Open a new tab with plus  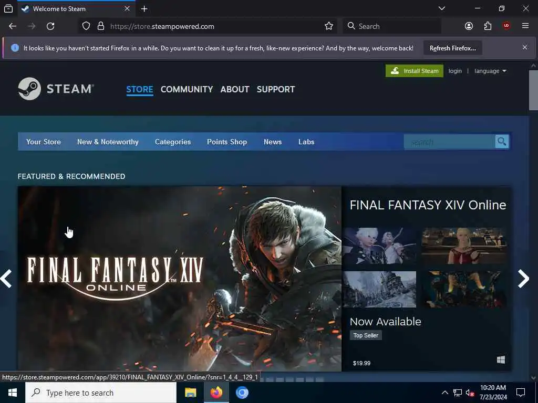pyautogui.click(x=144, y=8)
